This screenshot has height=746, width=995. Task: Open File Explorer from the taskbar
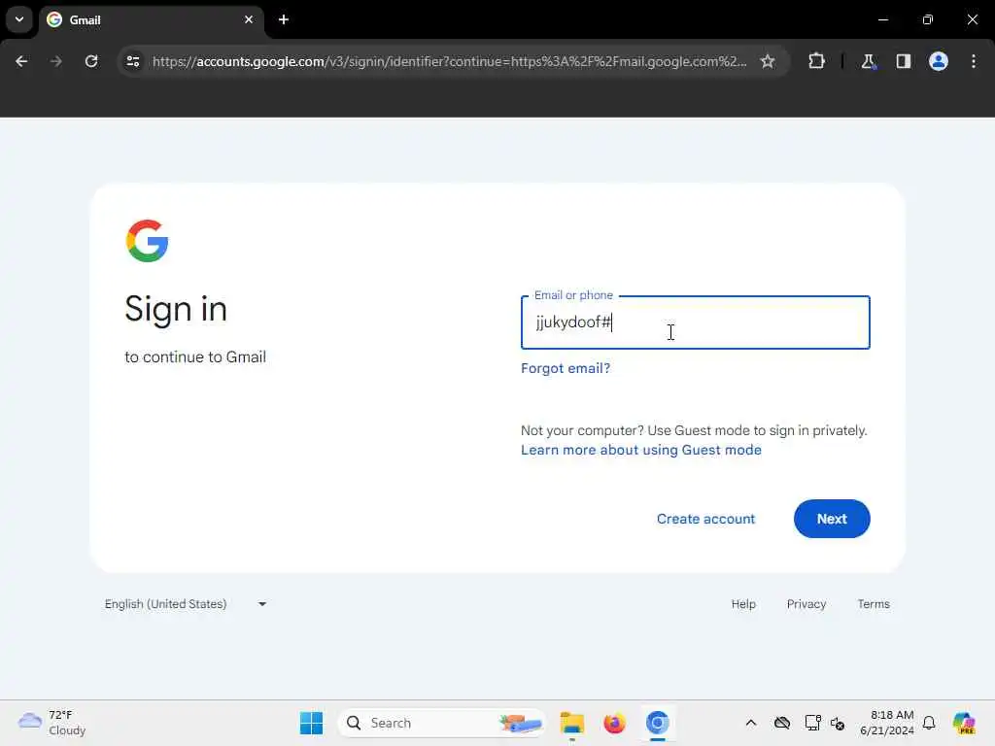[x=571, y=723]
